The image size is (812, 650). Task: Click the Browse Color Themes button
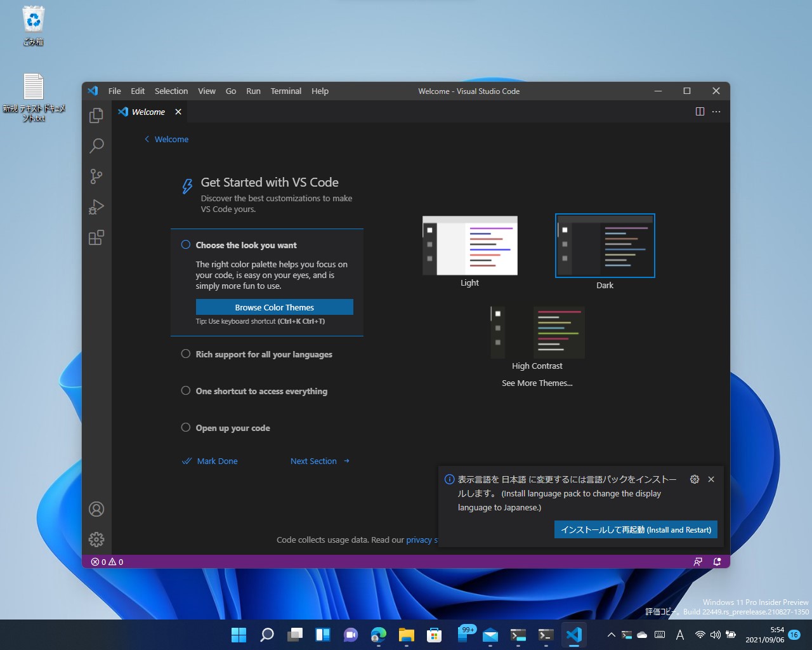click(x=274, y=307)
